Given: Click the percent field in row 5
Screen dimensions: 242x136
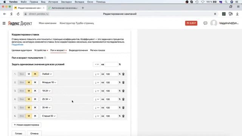Looking at the screenshot, I should (112, 108).
